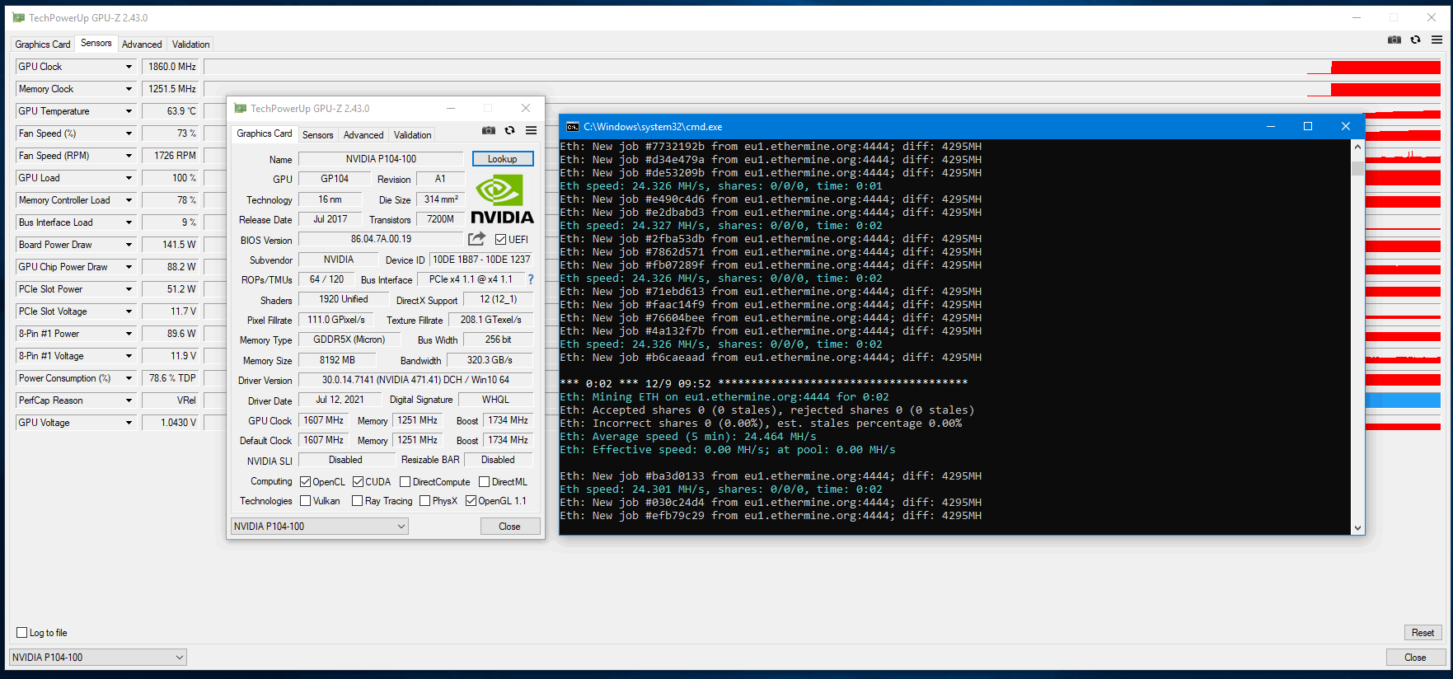This screenshot has width=1453, height=679.
Task: Click Board Power Draw value 141.5 W
Action: (x=171, y=245)
